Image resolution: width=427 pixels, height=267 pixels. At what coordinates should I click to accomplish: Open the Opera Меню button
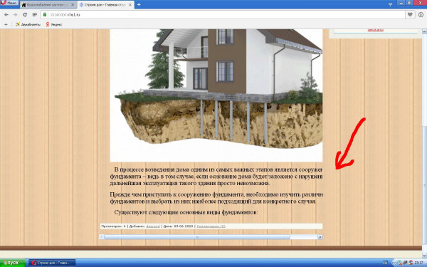(x=9, y=3)
